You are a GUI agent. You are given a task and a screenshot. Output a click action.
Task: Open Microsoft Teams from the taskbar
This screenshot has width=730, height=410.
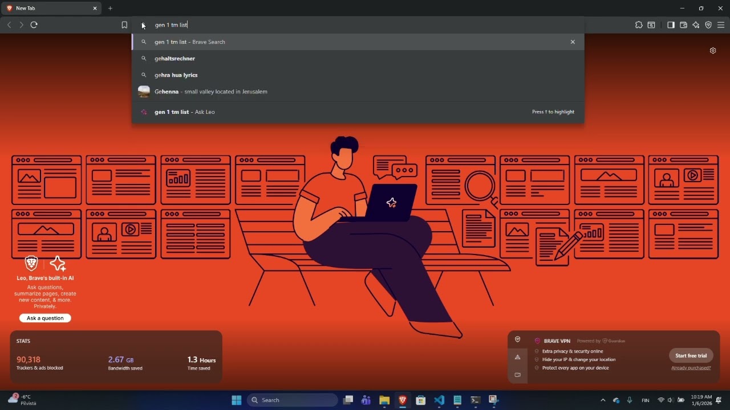366,400
